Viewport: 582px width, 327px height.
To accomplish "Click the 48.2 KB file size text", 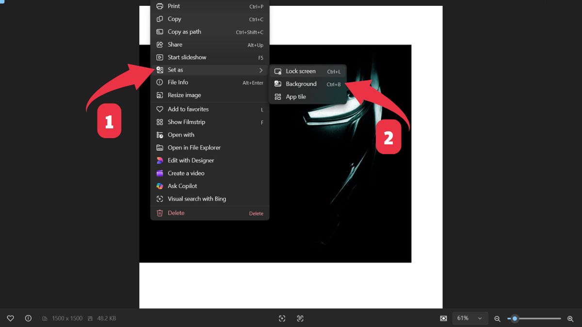I will 107,318.
